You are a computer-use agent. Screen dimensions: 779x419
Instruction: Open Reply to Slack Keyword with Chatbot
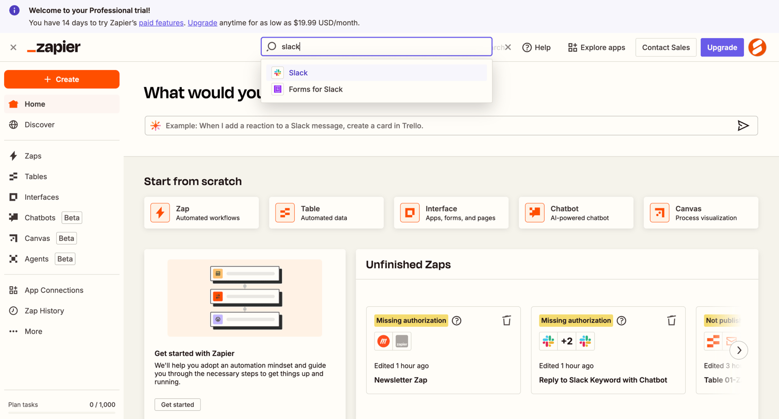pyautogui.click(x=603, y=380)
